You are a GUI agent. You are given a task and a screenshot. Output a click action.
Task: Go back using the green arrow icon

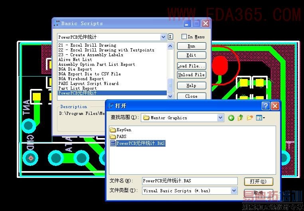231,118
